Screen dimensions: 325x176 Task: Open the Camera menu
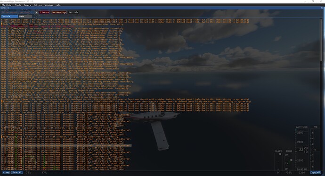pyautogui.click(x=27, y=5)
